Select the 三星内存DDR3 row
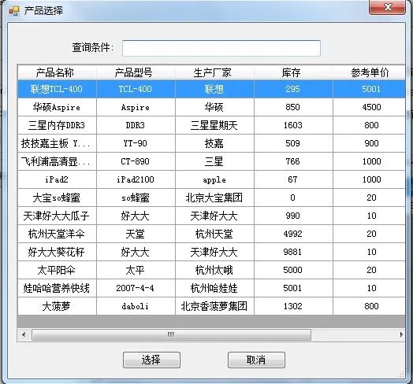 211,125
